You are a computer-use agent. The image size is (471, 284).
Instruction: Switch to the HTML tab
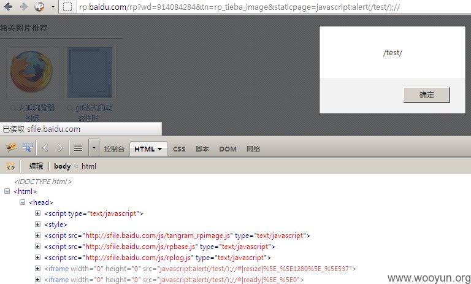tap(148, 149)
